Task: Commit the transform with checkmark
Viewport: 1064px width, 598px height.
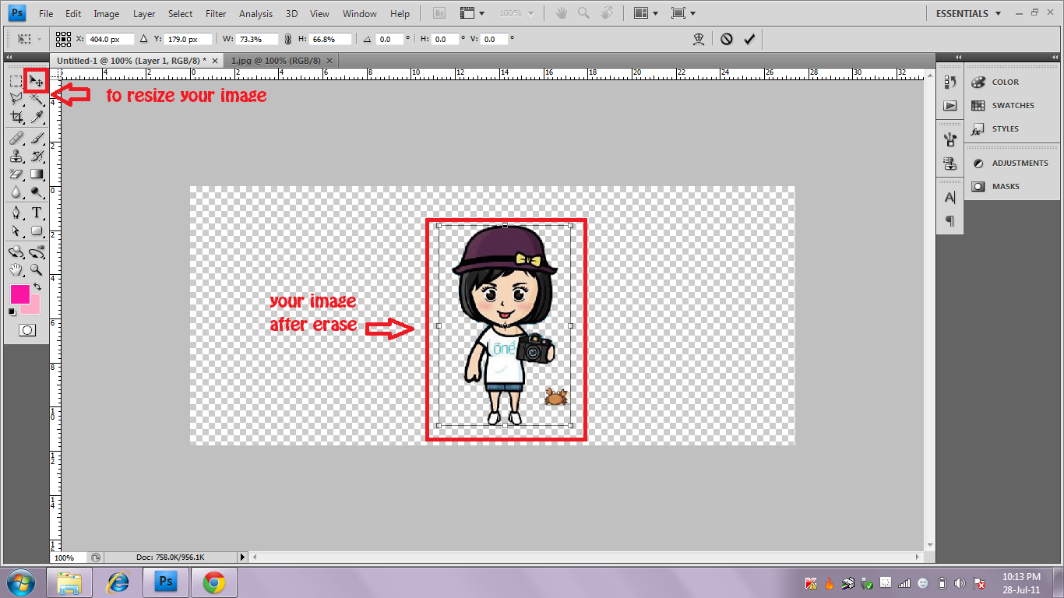Action: point(749,39)
